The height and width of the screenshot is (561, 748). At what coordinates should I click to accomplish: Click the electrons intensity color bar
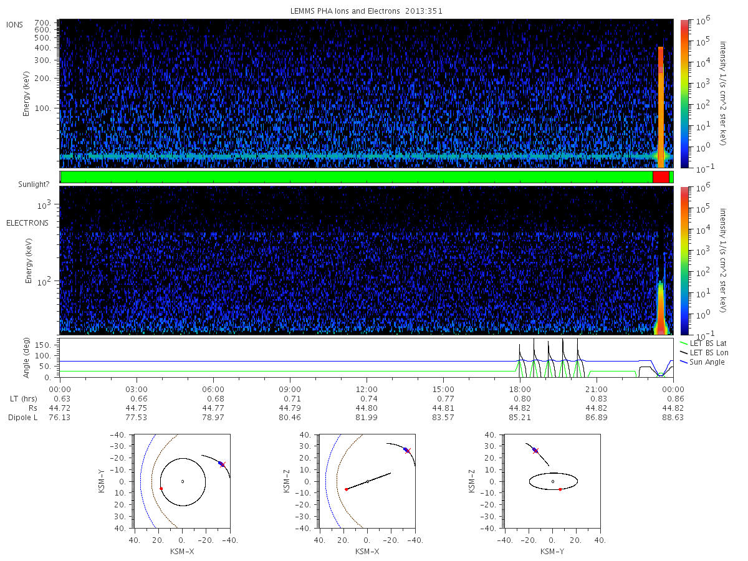click(684, 261)
